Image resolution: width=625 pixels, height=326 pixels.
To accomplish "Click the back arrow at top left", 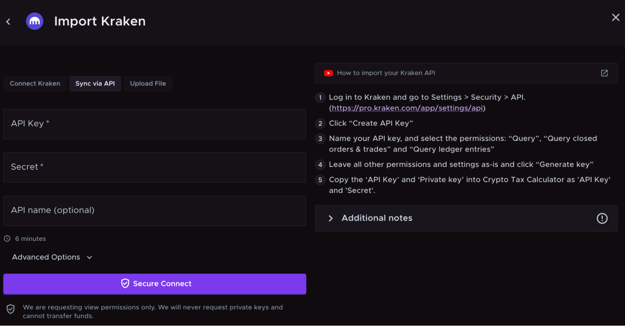I will 8,21.
